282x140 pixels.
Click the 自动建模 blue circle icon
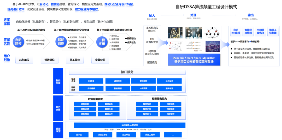point(18,42)
